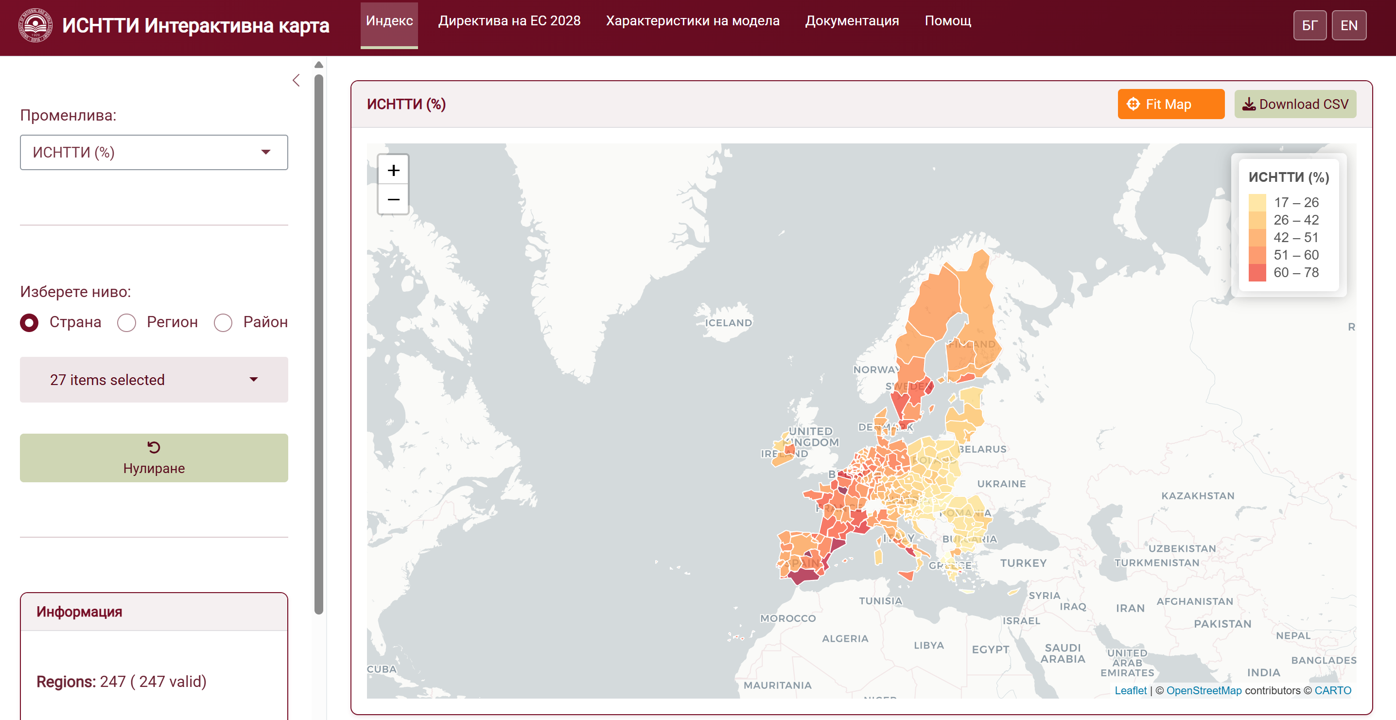The image size is (1396, 720).
Task: Open the Директива на ЕС 2028 tab
Action: pyautogui.click(x=509, y=20)
